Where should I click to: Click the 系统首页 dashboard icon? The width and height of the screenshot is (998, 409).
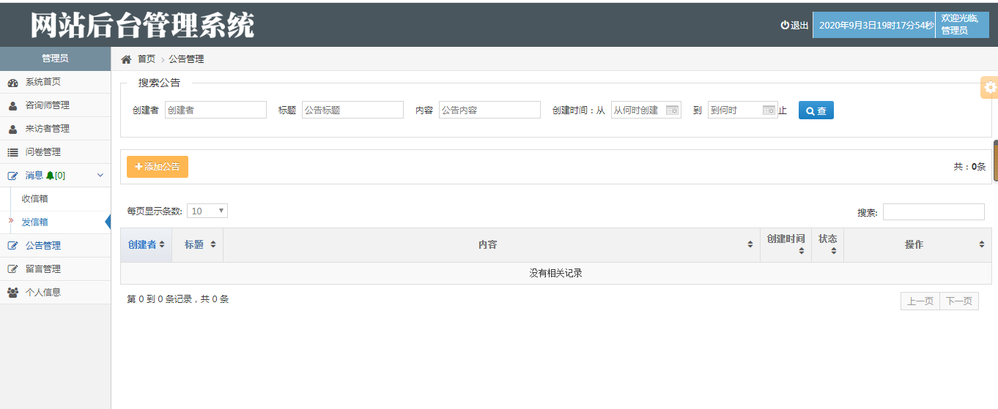tap(12, 83)
